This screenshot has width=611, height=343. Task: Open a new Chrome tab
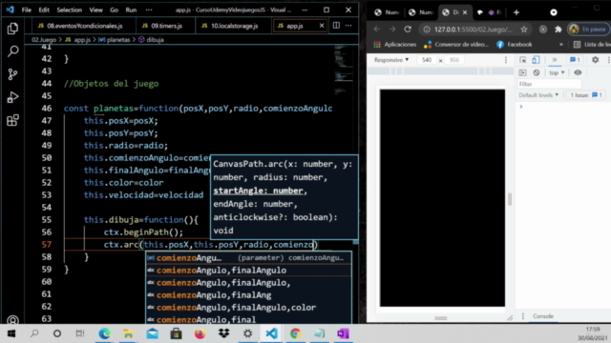pos(516,12)
